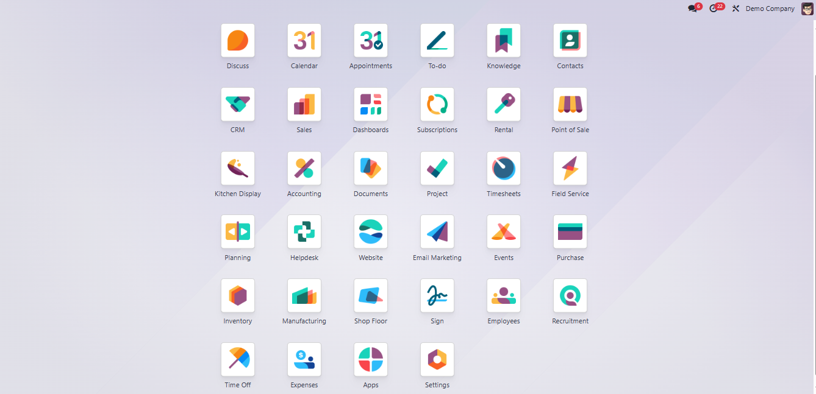Launch the Accounting app

(x=304, y=168)
